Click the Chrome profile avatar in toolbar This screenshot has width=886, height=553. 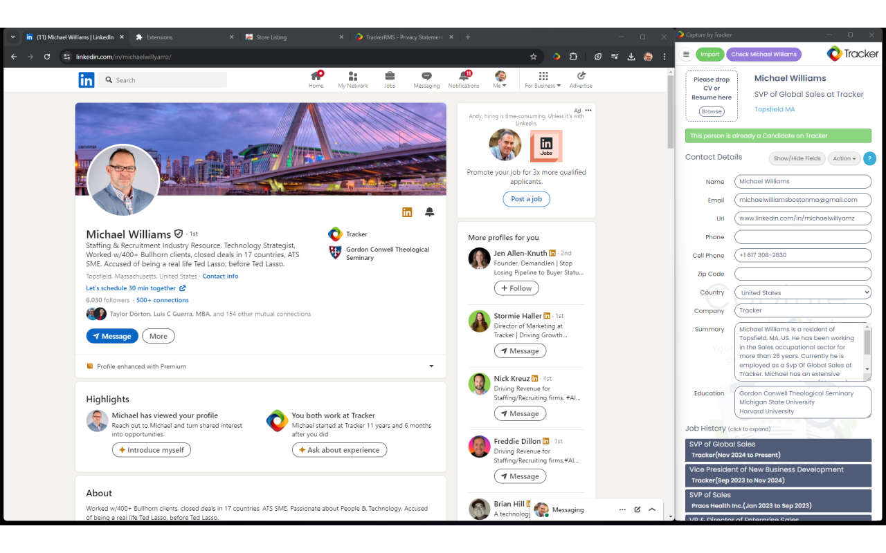[x=648, y=57]
